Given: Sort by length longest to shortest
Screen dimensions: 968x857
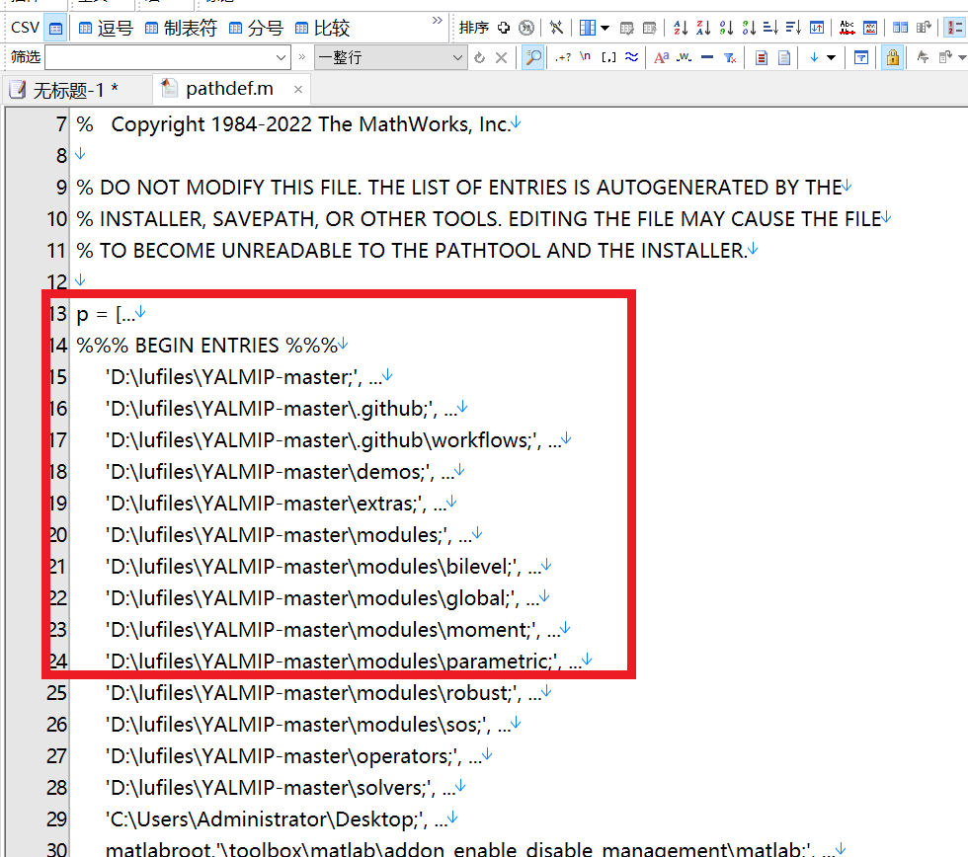Looking at the screenshot, I should click(x=793, y=28).
